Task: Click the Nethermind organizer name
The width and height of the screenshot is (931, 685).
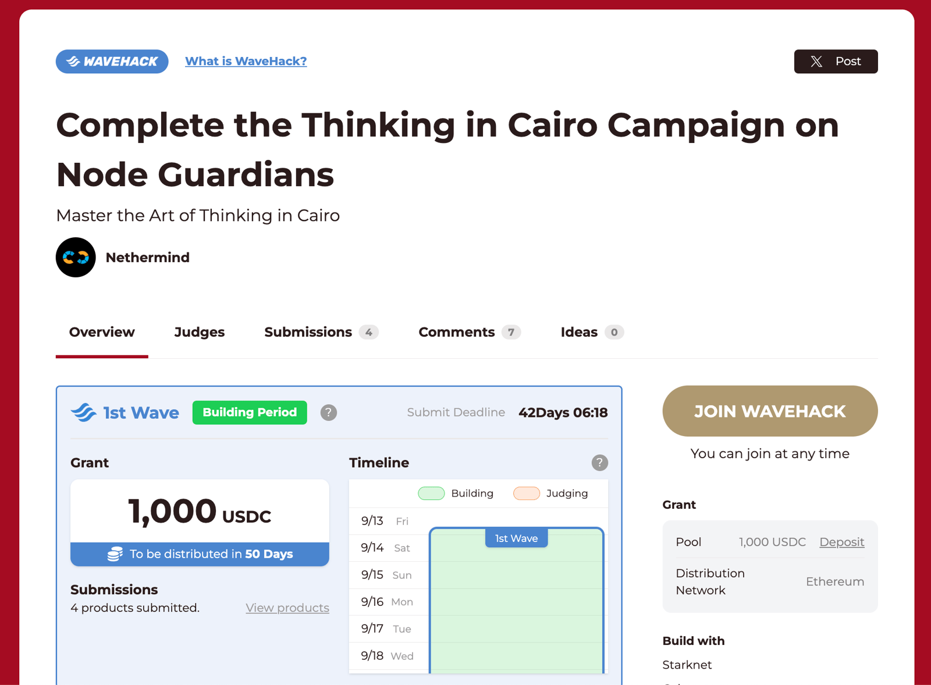Action: point(148,258)
